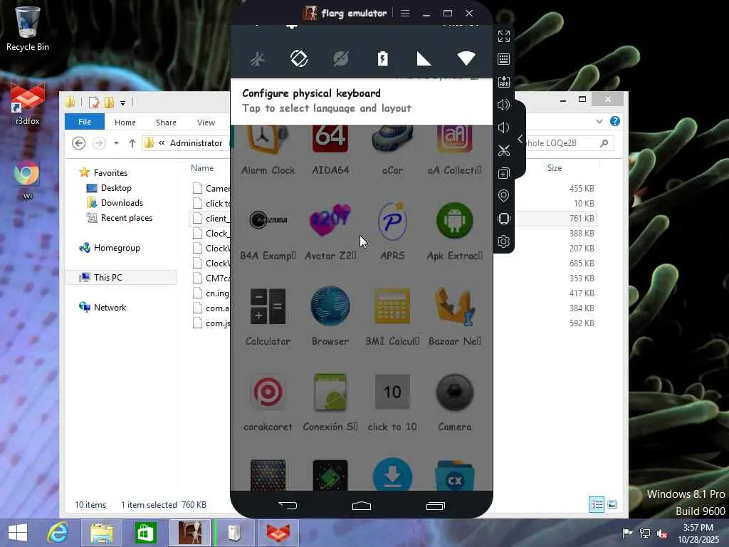Select This PC in navigation pane
729x547 pixels.
point(108,278)
